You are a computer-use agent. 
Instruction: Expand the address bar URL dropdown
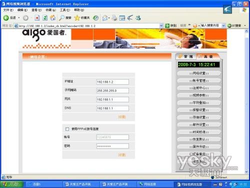(x=161, y=26)
